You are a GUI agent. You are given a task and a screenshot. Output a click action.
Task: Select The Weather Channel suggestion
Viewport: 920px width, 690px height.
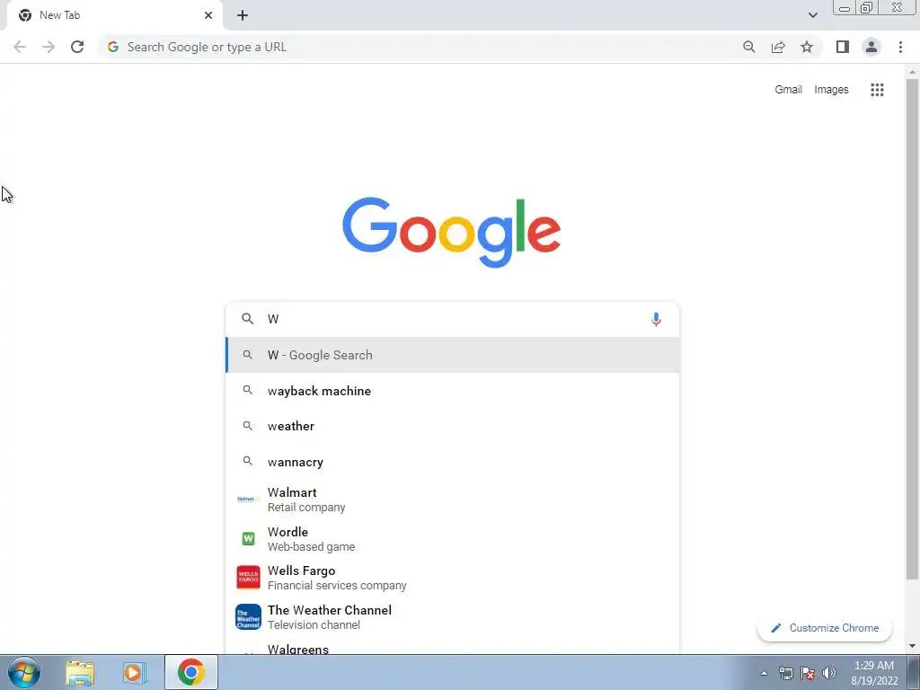click(x=453, y=616)
